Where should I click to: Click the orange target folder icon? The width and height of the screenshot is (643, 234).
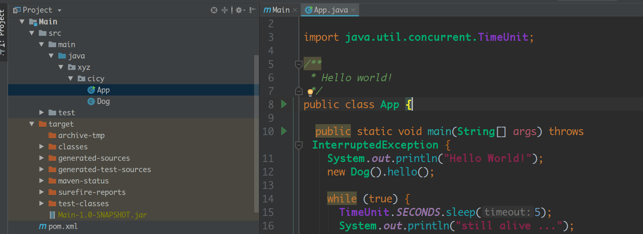[43, 124]
